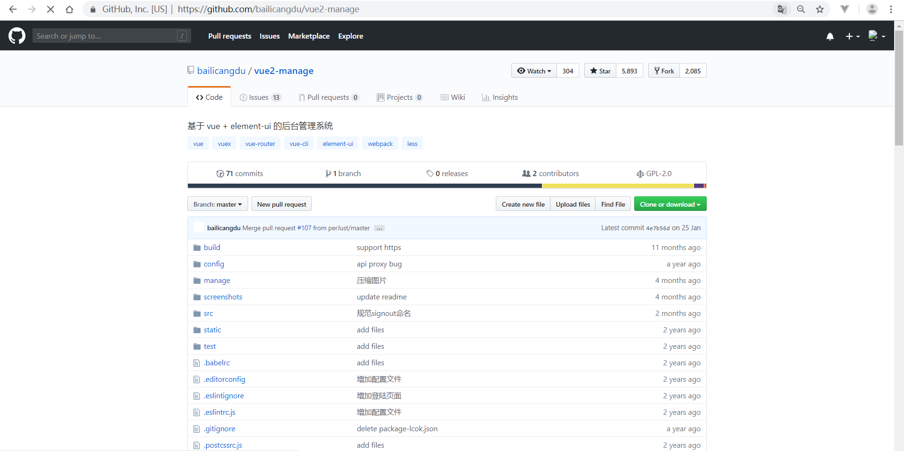
Task: Open Marketplace in top navigation
Action: coord(309,36)
